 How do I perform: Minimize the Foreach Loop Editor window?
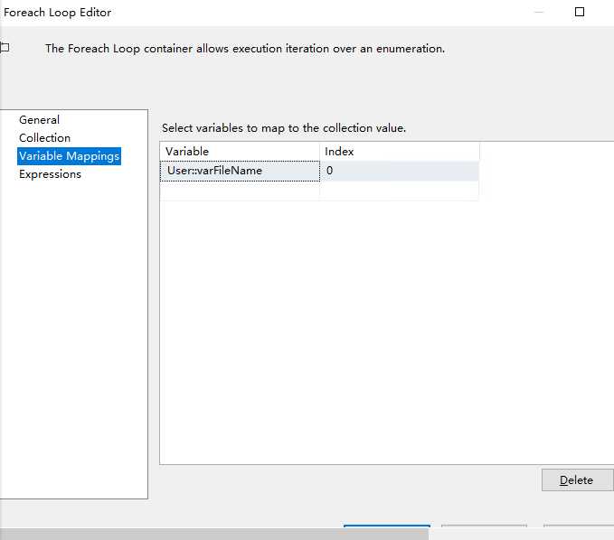[x=539, y=13]
